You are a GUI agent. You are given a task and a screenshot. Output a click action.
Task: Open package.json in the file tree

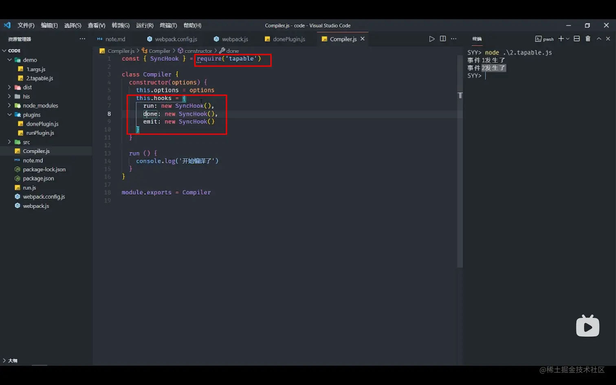[x=38, y=178]
